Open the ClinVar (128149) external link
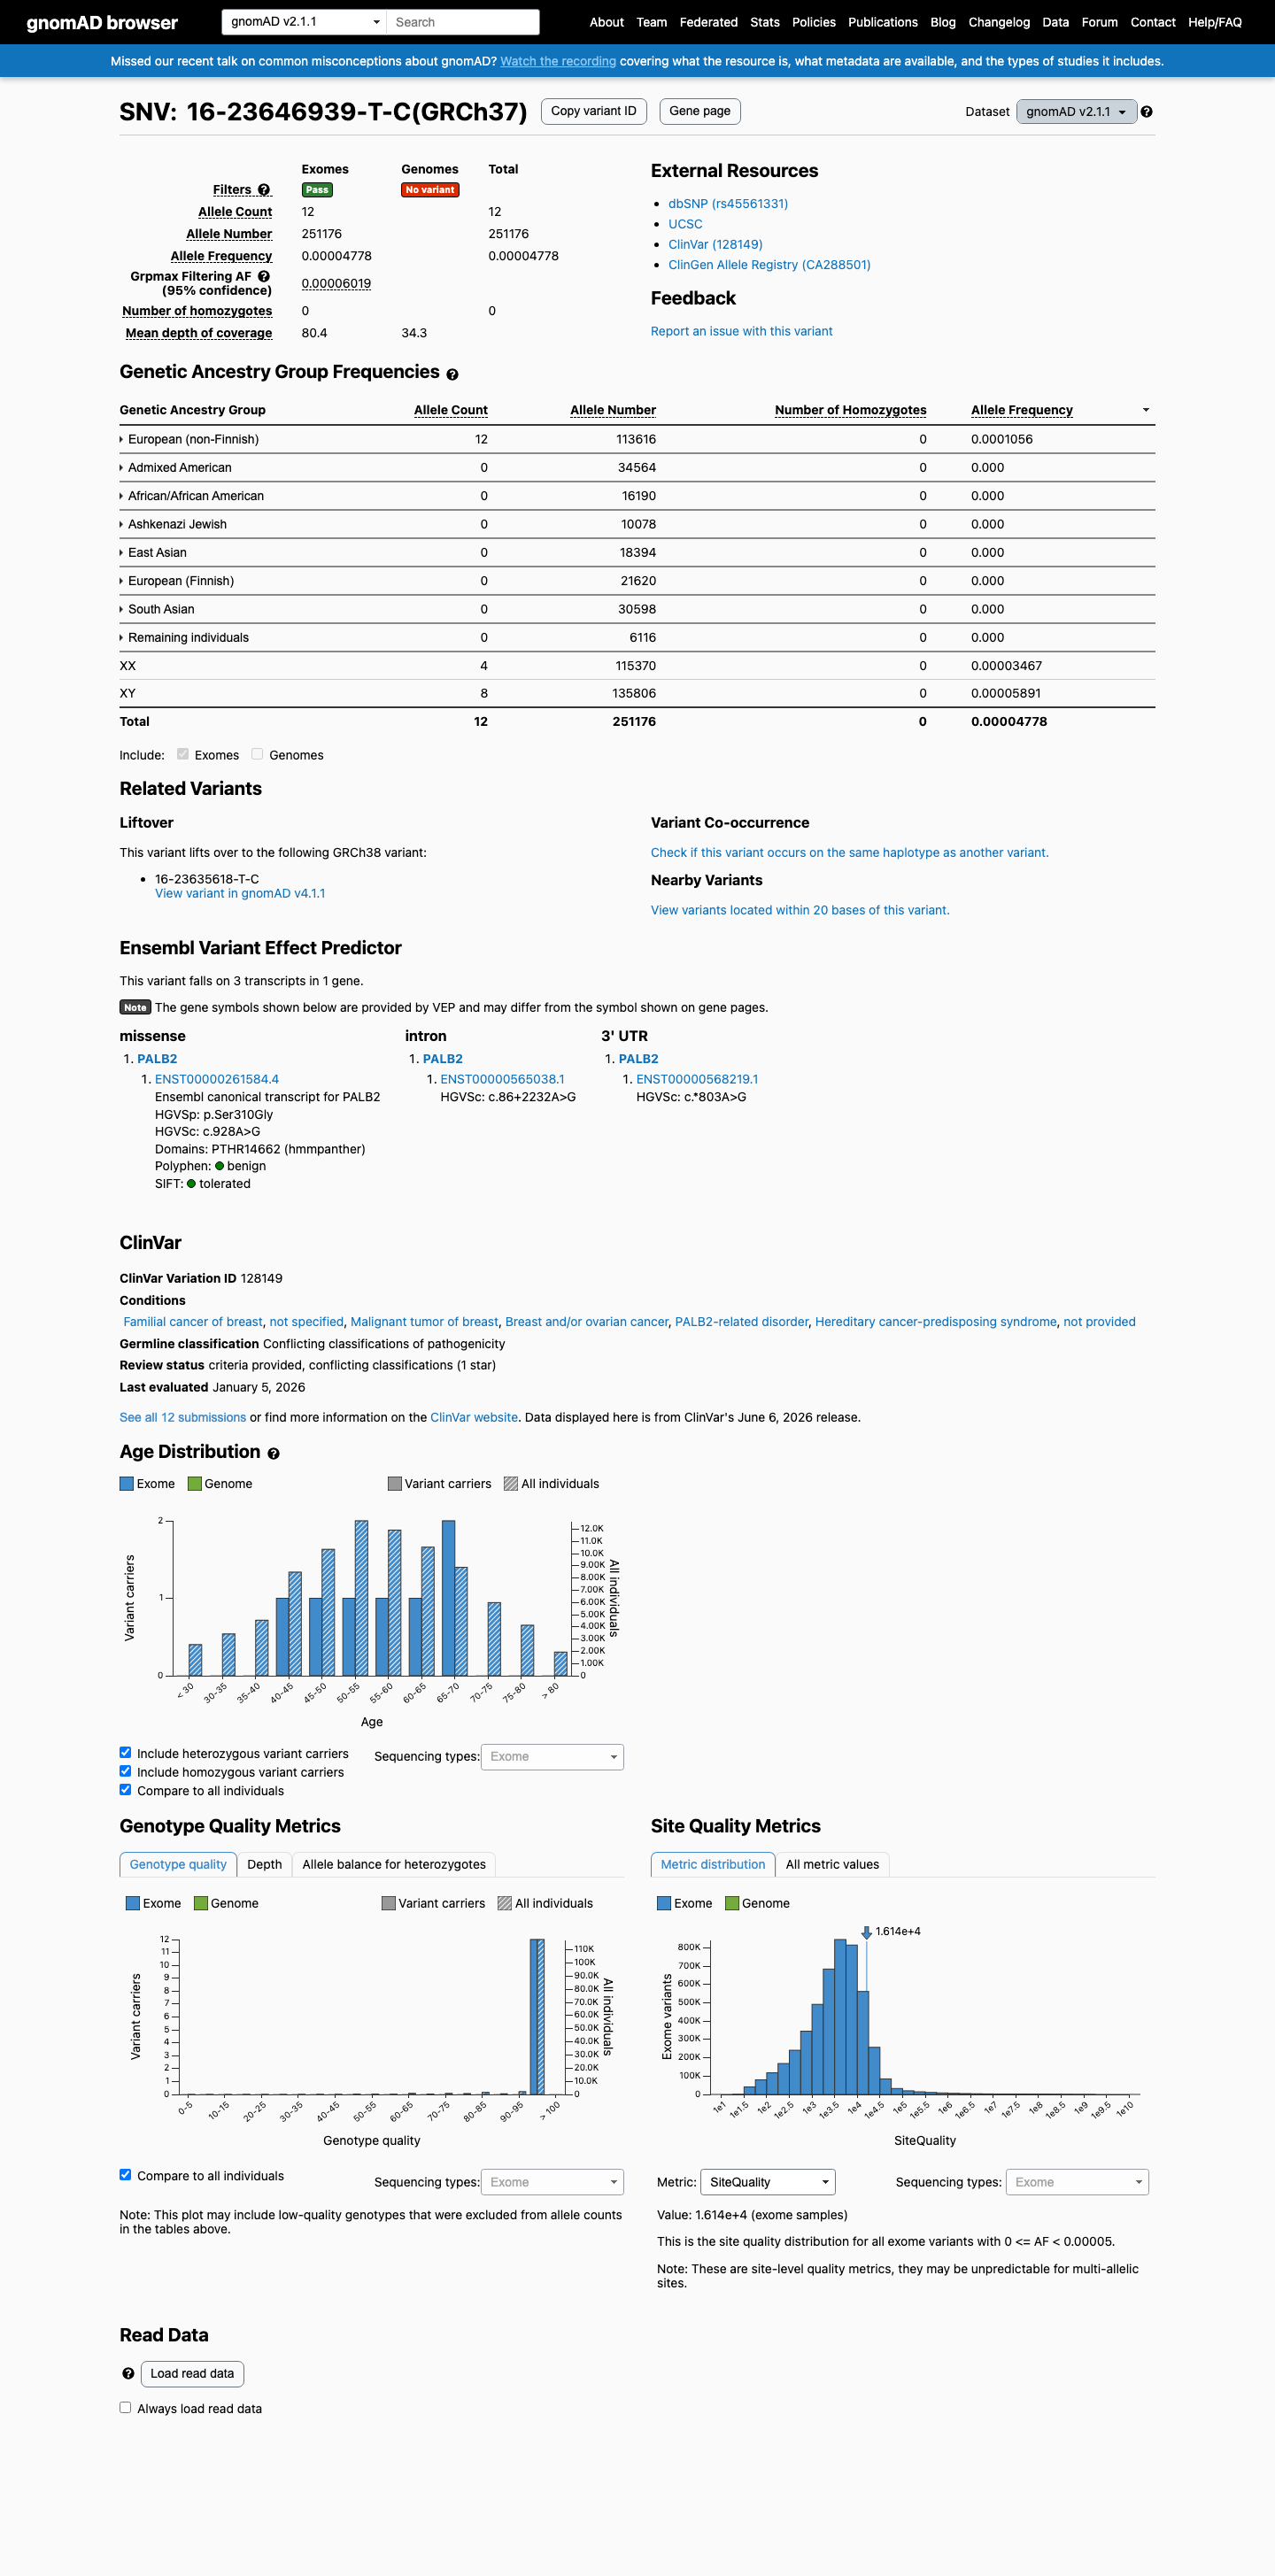Viewport: 1275px width, 2576px height. point(715,244)
